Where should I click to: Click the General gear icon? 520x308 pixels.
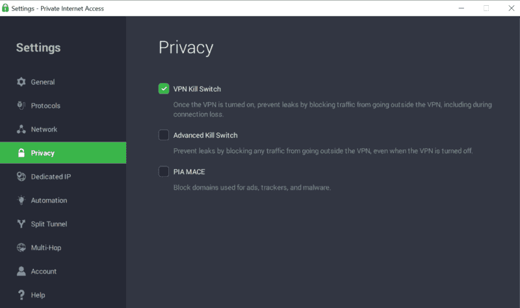(x=21, y=82)
